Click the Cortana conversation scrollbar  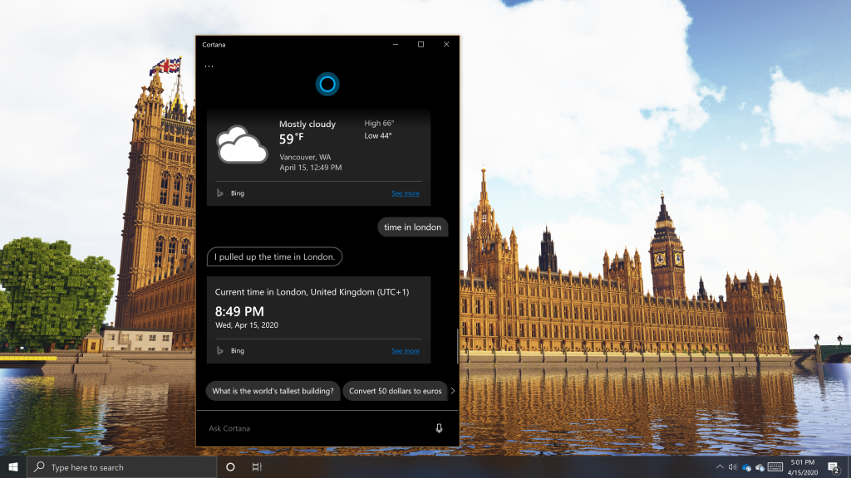tap(458, 346)
